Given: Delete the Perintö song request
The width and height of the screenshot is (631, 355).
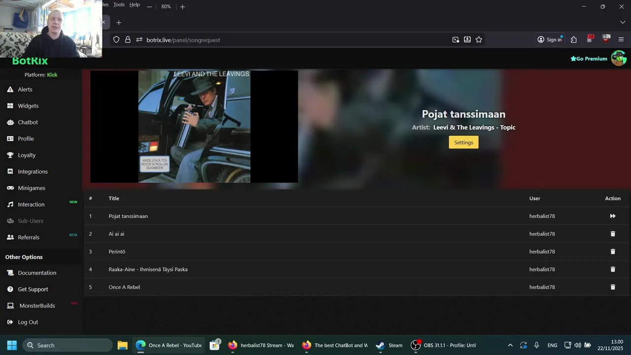Looking at the screenshot, I should [613, 251].
